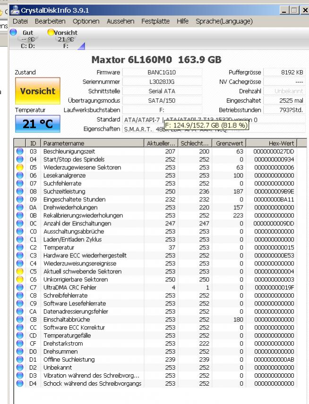Open the Datei menu
Image resolution: width=309 pixels, height=404 pixels.
[20, 21]
